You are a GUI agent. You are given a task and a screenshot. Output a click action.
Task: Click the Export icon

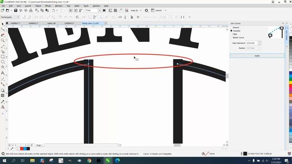tap(76, 10)
